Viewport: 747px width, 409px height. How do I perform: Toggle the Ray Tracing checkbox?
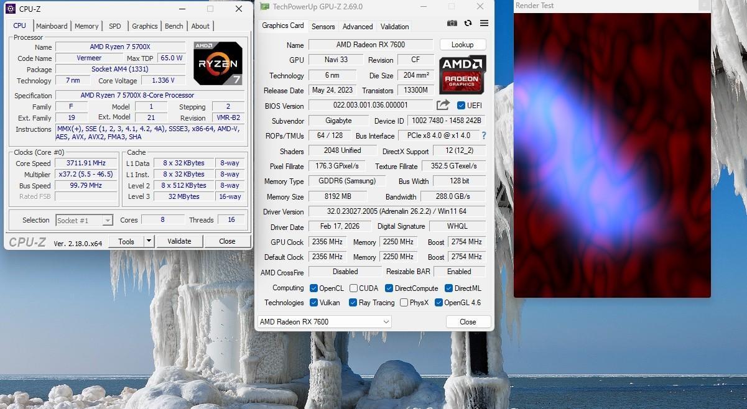[353, 303]
